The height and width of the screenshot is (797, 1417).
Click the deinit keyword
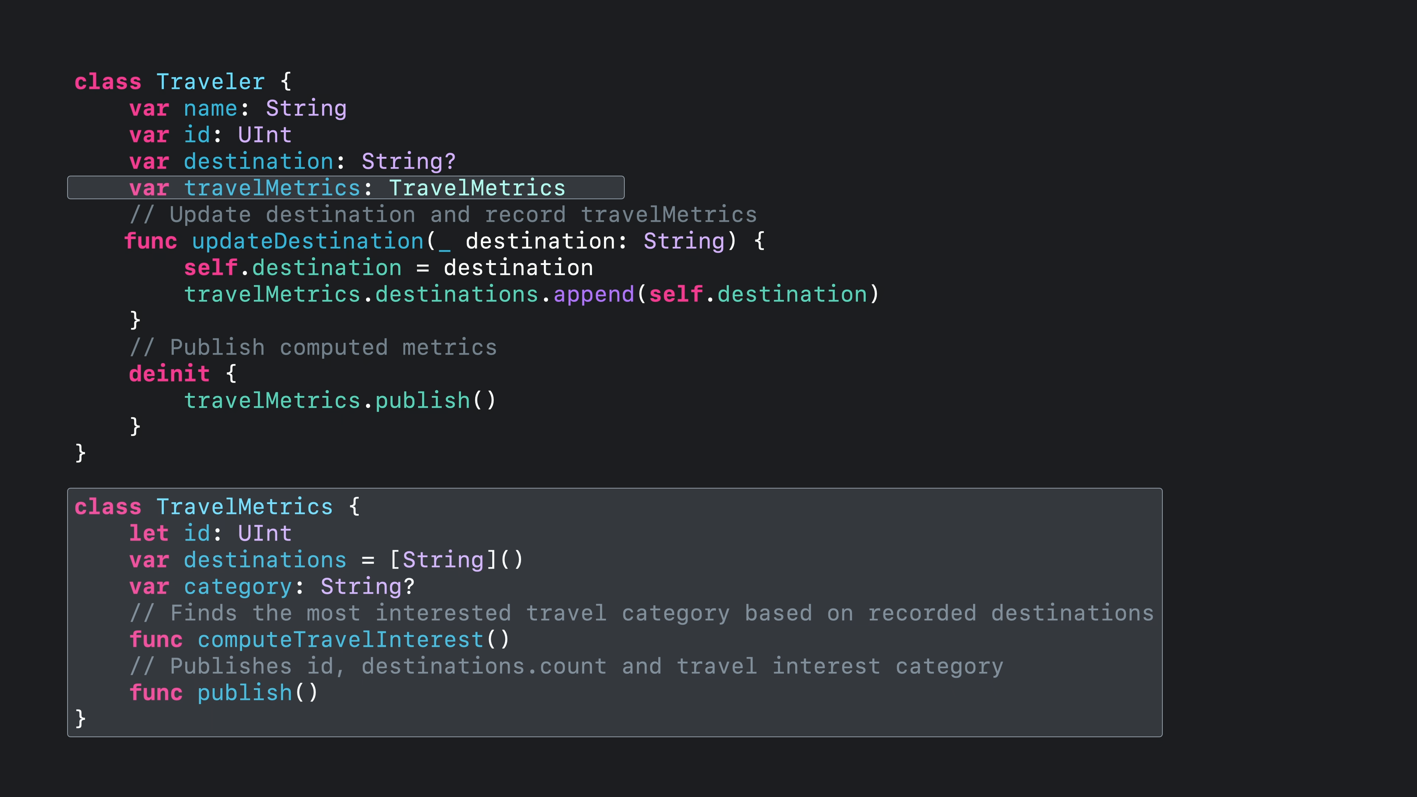point(169,374)
